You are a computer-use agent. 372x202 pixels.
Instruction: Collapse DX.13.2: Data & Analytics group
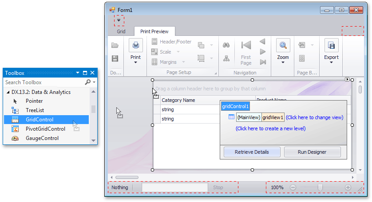8,92
